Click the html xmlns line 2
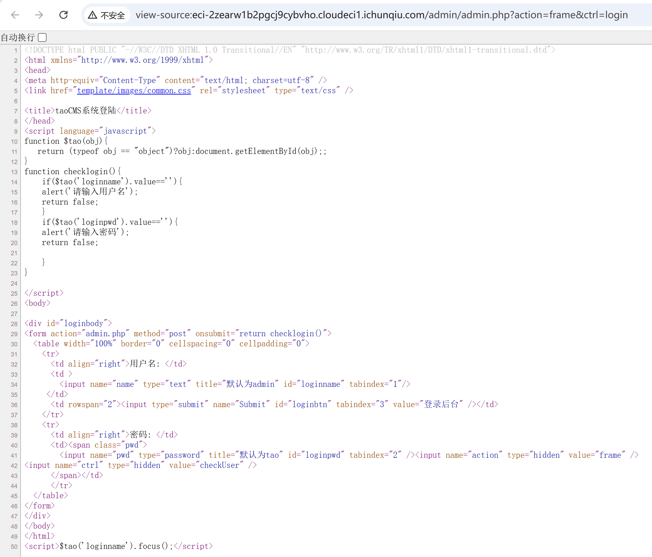The image size is (652, 557). [119, 60]
